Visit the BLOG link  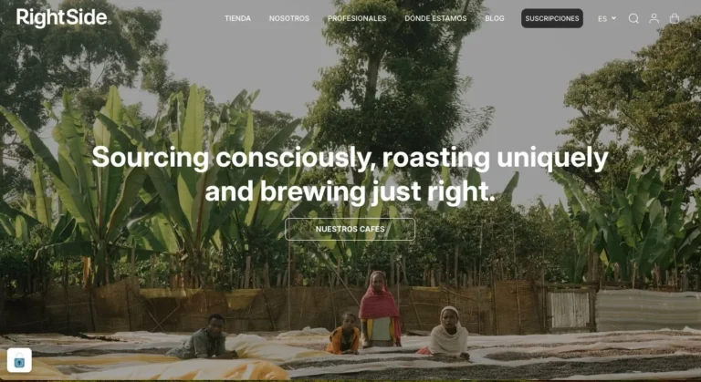(x=495, y=18)
